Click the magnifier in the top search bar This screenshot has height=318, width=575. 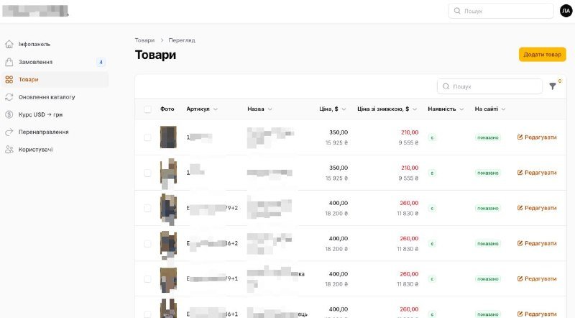(x=457, y=11)
